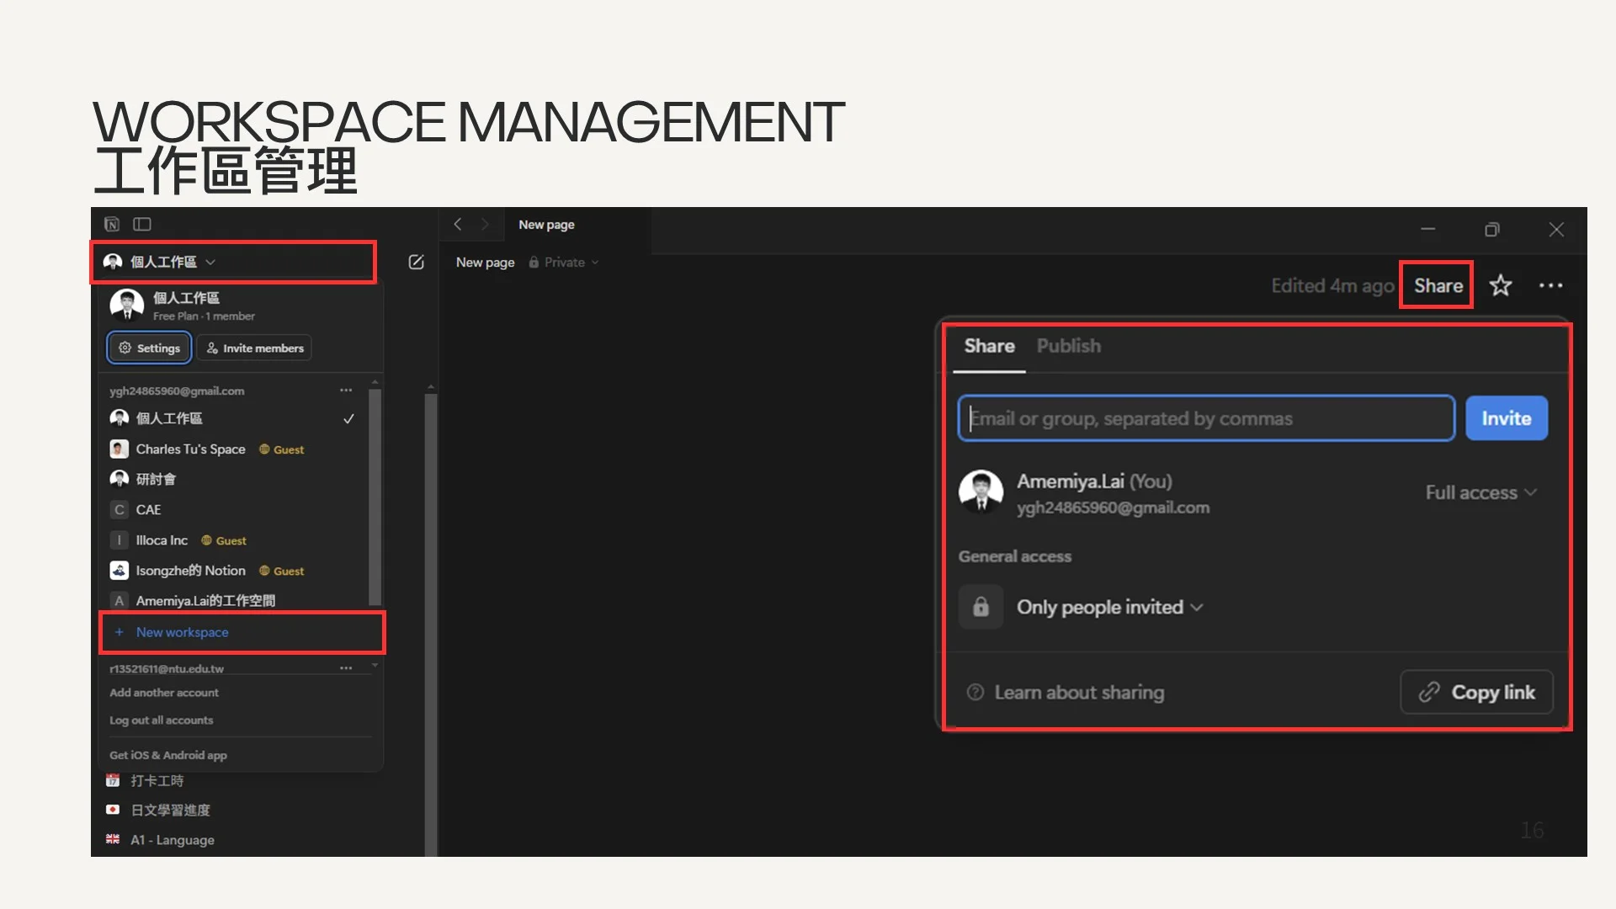
Task: Add page to favorites with star icon
Action: [1500, 286]
